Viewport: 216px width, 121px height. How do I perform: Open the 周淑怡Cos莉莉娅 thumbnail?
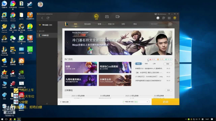[x=115, y=67]
